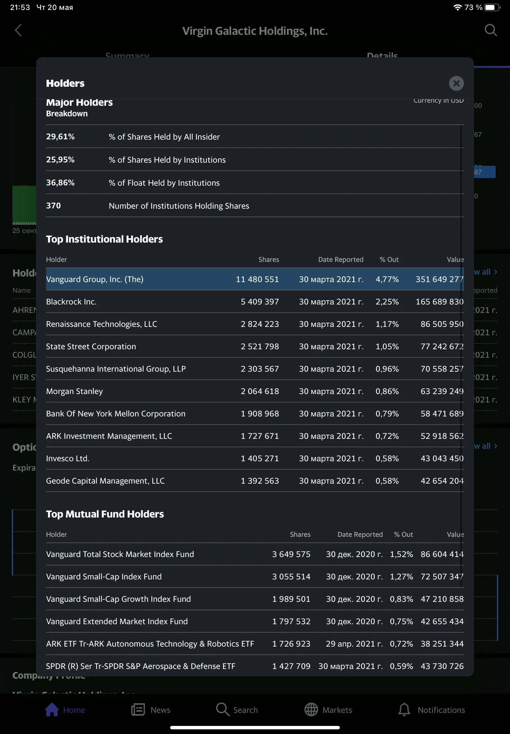Screen dimensions: 510x734
Task: Open the Home tab label
Action: tap(74, 710)
